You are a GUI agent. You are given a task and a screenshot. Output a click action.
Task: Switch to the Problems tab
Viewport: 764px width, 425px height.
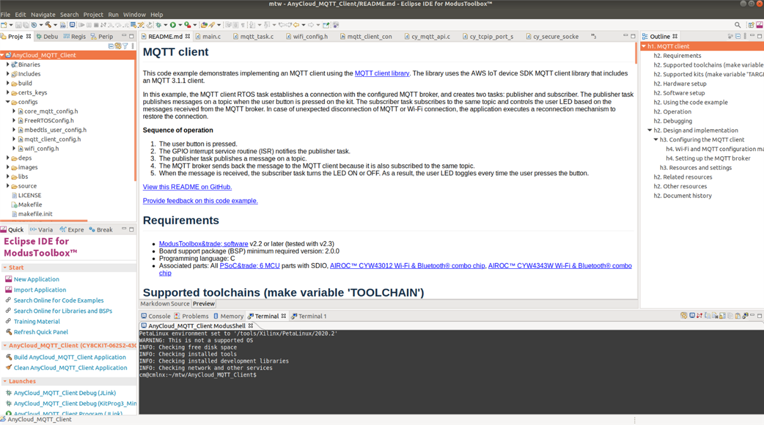(192, 316)
